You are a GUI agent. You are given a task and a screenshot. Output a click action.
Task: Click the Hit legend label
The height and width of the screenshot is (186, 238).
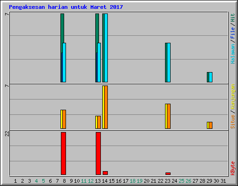point(232,18)
